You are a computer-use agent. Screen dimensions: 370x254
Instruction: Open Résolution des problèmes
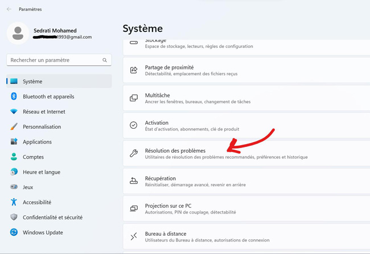click(175, 151)
